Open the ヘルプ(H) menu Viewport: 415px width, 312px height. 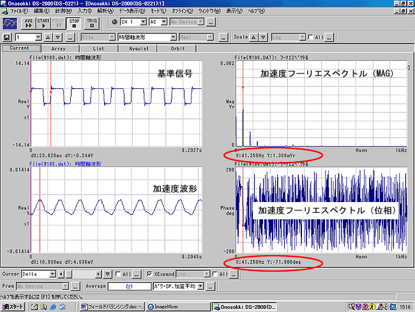[x=256, y=11]
